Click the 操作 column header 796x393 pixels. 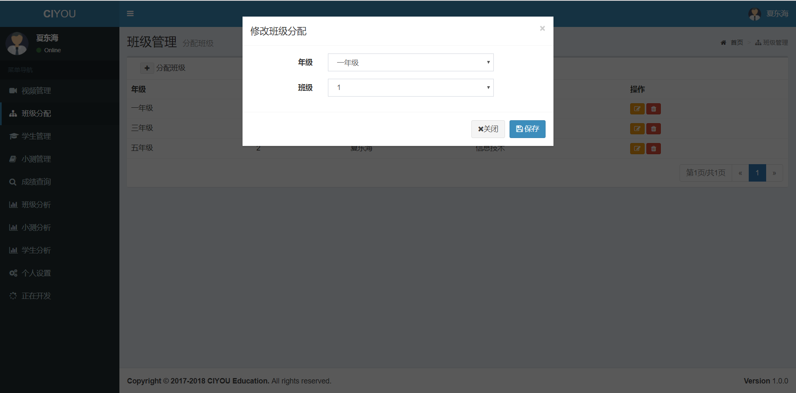click(x=637, y=89)
